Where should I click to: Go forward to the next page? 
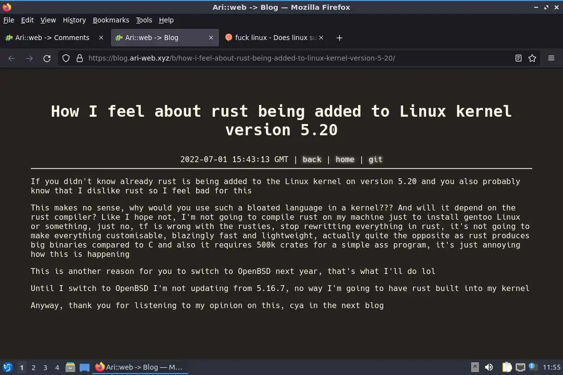tap(29, 58)
